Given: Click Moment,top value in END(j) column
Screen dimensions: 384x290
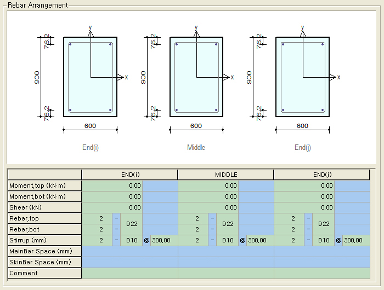Looking at the screenshot, I should click(x=304, y=185).
